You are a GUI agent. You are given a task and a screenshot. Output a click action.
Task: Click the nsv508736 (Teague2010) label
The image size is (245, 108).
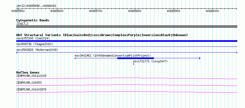click(35, 44)
